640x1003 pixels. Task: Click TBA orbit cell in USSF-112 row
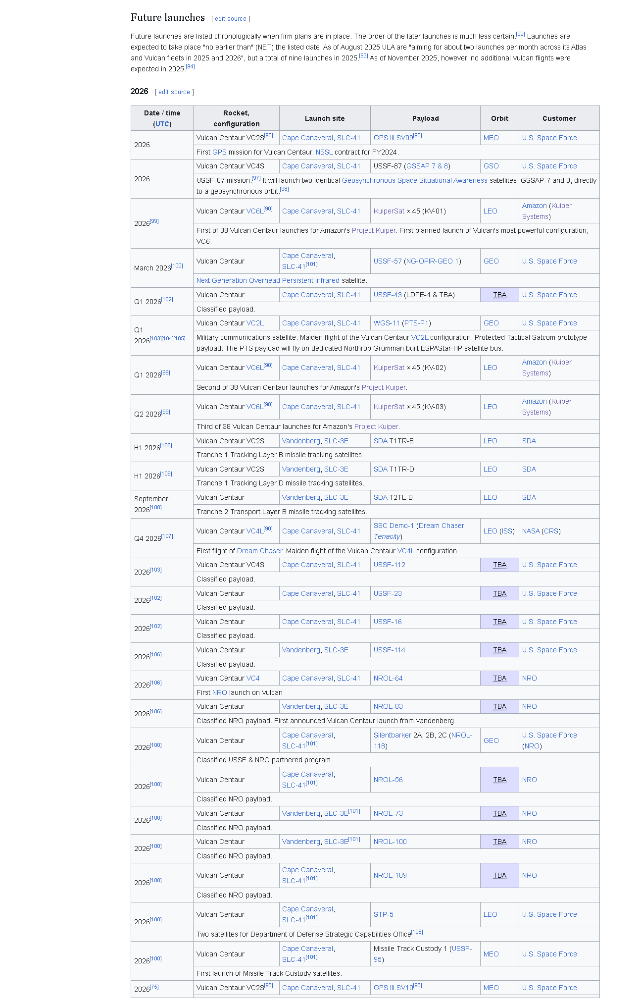499,565
